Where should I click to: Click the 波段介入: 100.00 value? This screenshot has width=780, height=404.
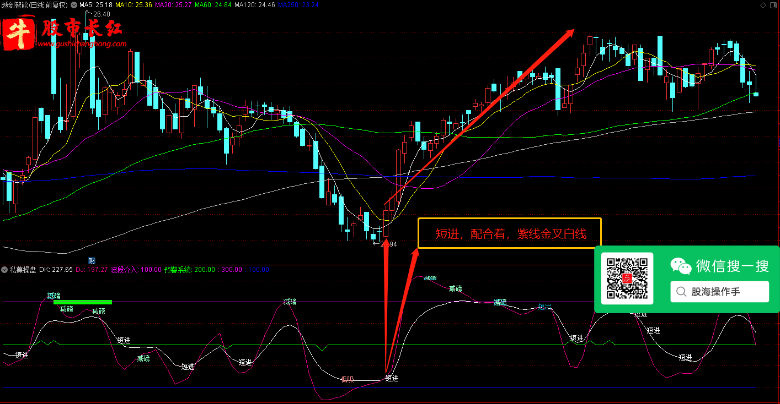tap(136, 270)
